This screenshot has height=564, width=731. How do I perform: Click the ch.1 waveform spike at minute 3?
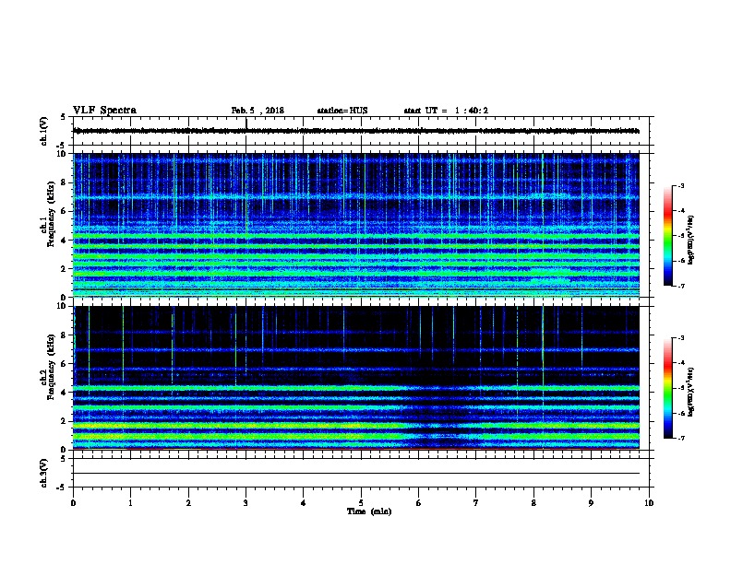[x=246, y=123]
